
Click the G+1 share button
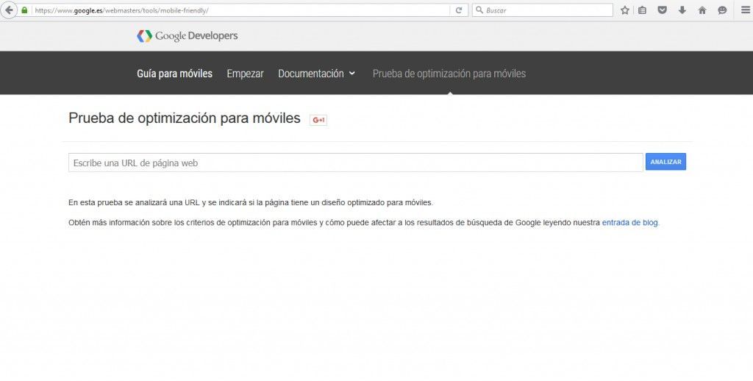coord(318,120)
